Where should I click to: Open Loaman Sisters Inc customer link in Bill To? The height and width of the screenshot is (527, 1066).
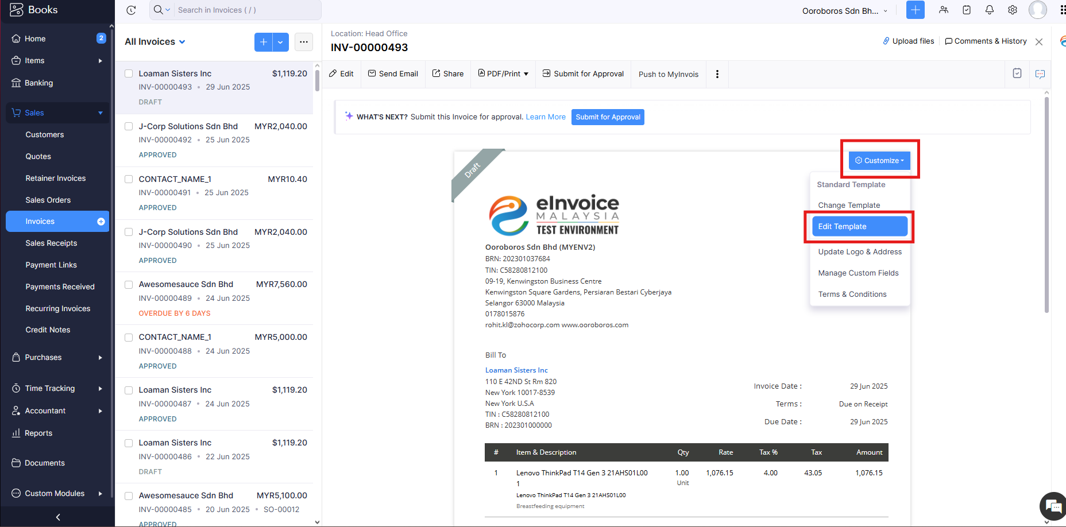click(x=516, y=370)
